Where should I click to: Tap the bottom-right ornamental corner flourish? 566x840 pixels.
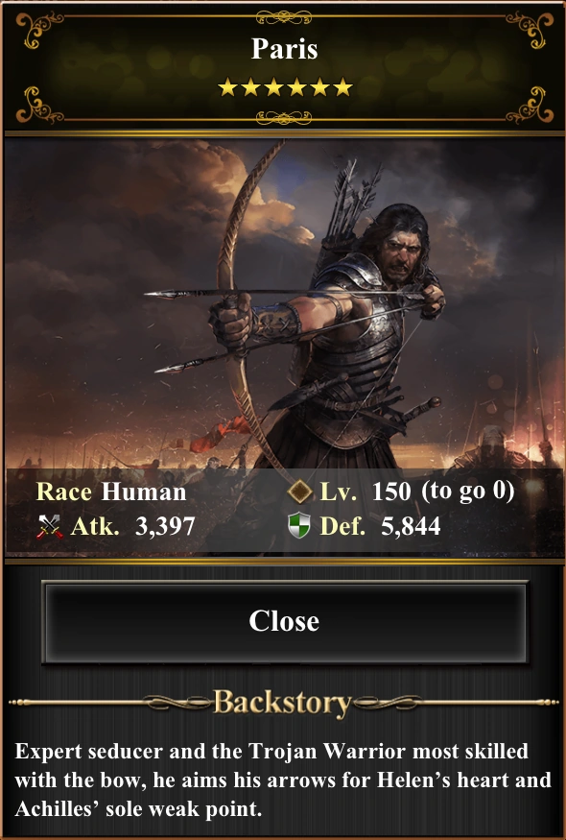(531, 105)
